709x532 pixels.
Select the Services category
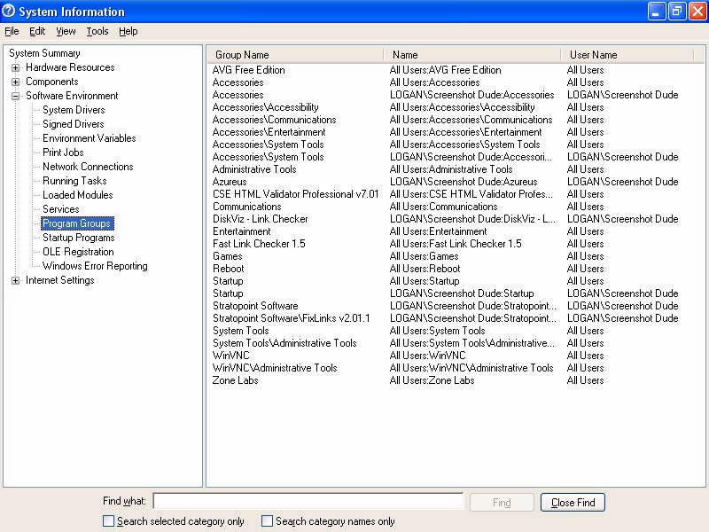[60, 209]
